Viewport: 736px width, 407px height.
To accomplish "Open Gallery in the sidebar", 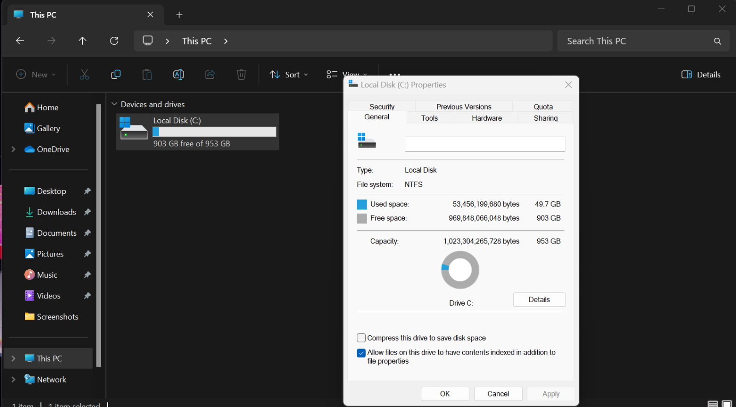I will (48, 128).
